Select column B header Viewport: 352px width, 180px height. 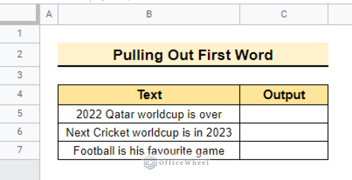149,14
